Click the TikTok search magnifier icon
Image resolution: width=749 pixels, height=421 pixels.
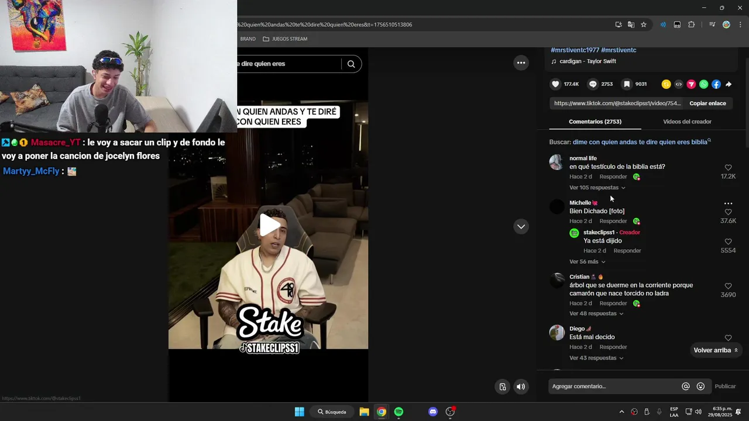click(x=351, y=64)
